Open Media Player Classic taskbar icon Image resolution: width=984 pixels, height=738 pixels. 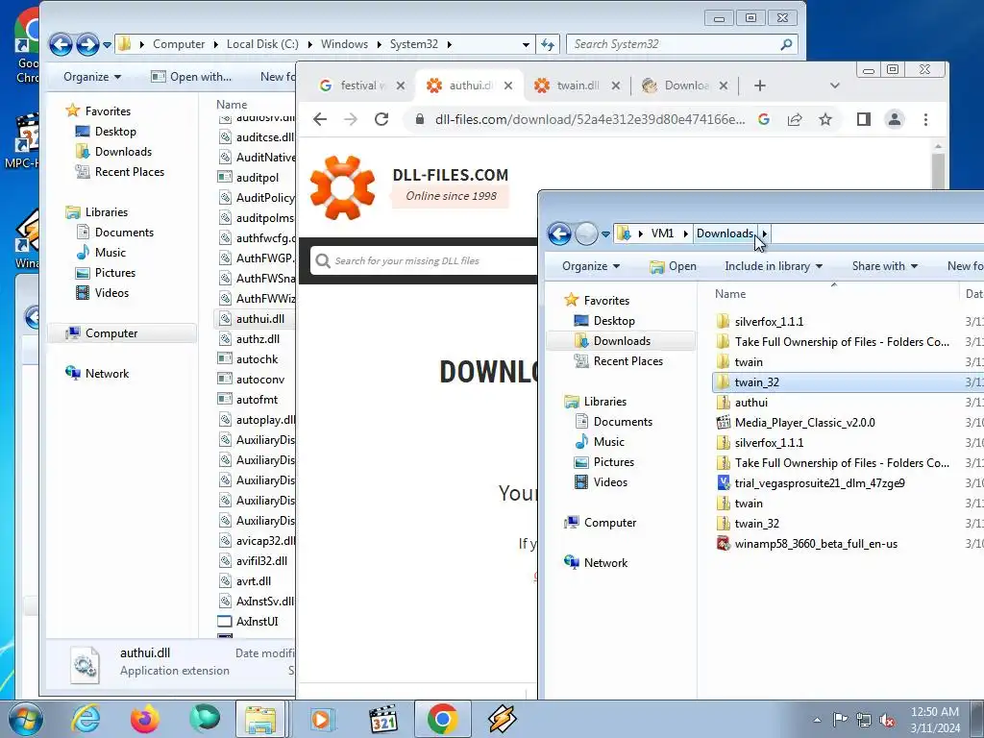coord(382,719)
